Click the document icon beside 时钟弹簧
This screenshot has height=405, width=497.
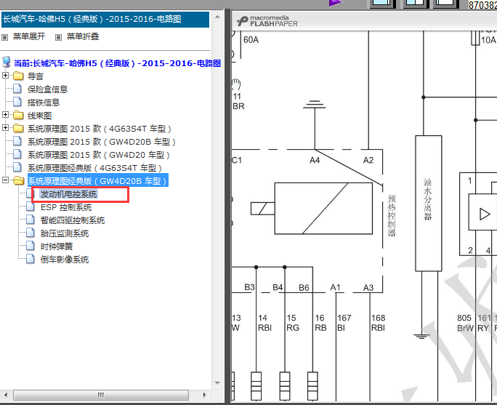[x=31, y=246]
